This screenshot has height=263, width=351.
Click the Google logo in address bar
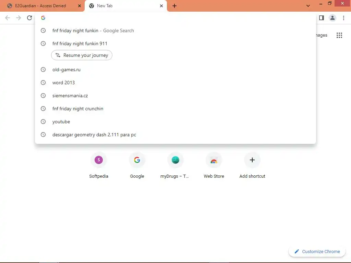pyautogui.click(x=43, y=18)
